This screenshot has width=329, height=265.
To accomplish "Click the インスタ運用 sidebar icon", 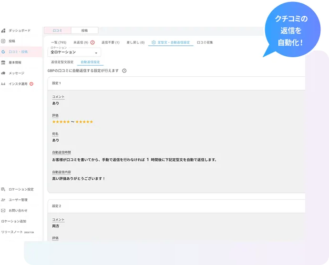I will [3, 84].
